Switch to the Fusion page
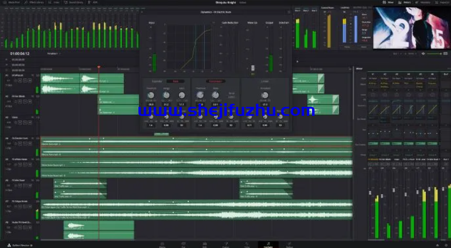 (226, 245)
